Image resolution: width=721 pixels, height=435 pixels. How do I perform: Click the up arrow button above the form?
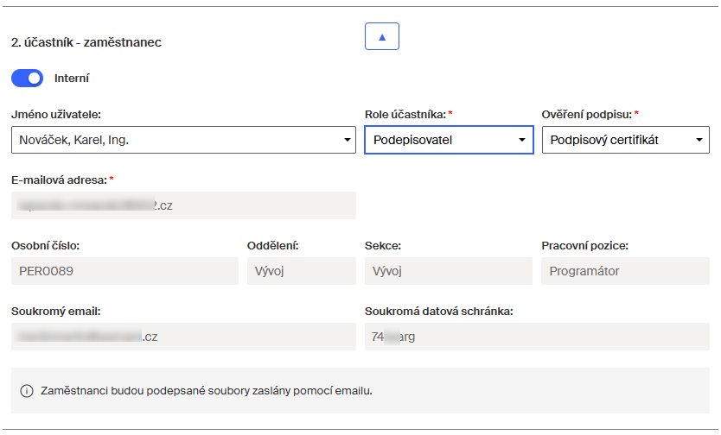pyautogui.click(x=382, y=36)
